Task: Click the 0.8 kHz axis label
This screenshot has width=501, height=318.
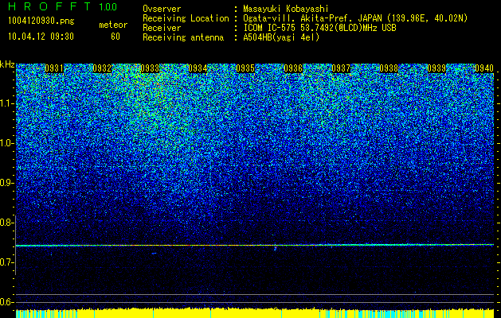Action: pyautogui.click(x=6, y=223)
